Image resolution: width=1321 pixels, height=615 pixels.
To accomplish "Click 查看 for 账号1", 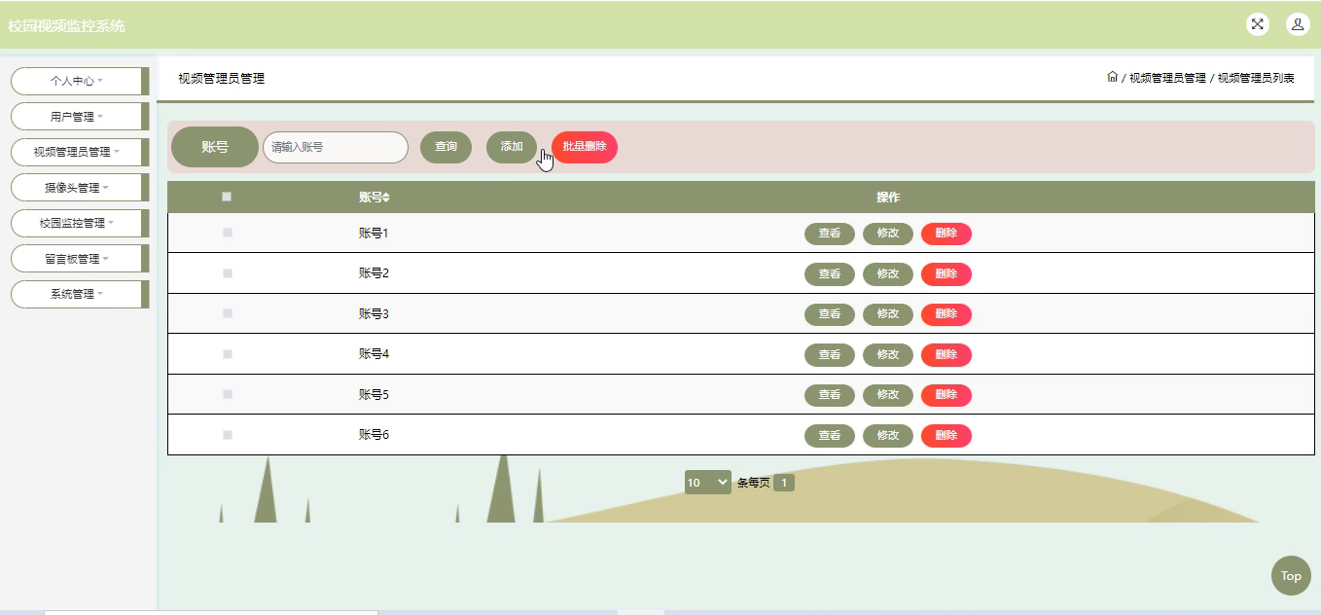I will (x=830, y=234).
